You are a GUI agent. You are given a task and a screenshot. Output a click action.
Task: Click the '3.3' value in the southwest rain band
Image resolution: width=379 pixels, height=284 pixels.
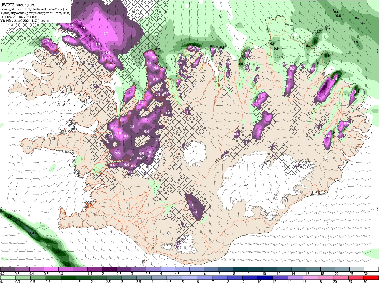[32, 233]
